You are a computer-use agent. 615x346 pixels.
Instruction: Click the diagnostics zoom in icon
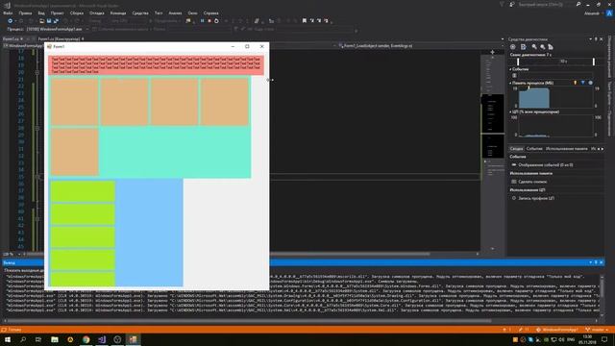534,47
